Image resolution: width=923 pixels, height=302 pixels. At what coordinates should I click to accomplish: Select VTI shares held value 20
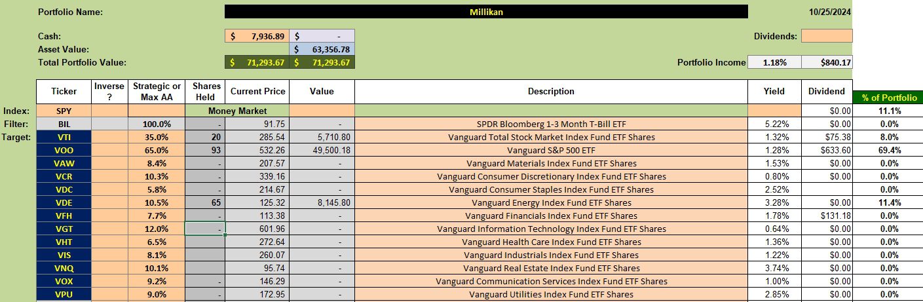205,137
